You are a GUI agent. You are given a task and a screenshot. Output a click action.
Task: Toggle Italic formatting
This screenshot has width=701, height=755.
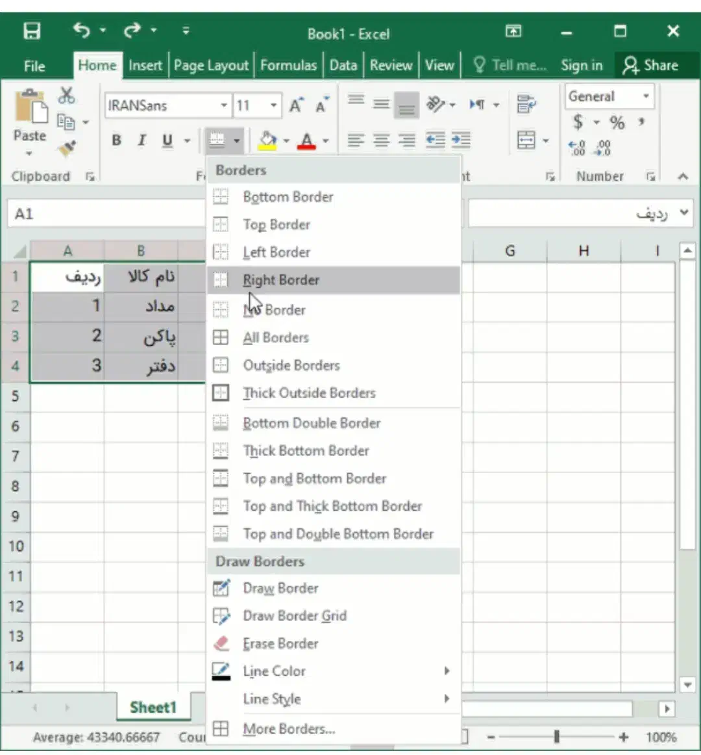[x=141, y=140]
